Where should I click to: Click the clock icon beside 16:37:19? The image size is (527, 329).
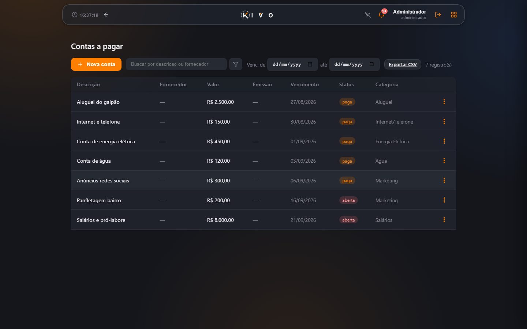75,15
